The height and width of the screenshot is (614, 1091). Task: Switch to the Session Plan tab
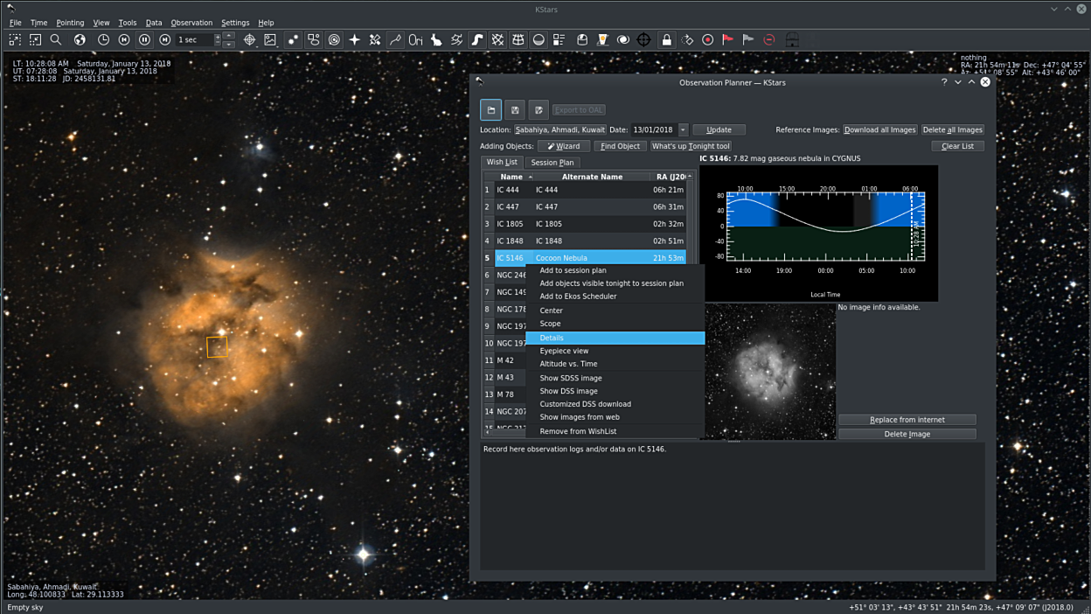(552, 163)
